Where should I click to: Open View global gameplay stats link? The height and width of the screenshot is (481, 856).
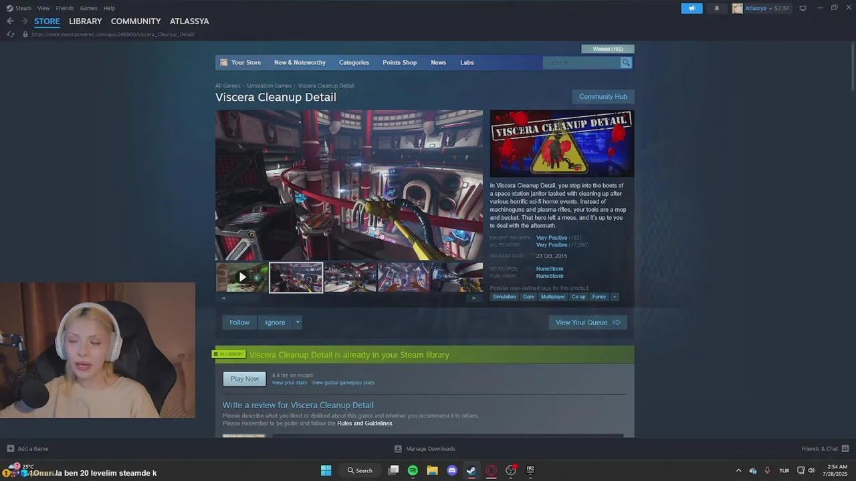(343, 383)
